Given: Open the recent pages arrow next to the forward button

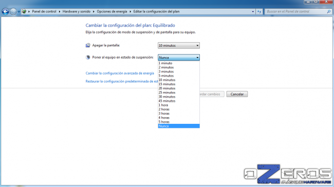Looking at the screenshot, I should coord(18,12).
